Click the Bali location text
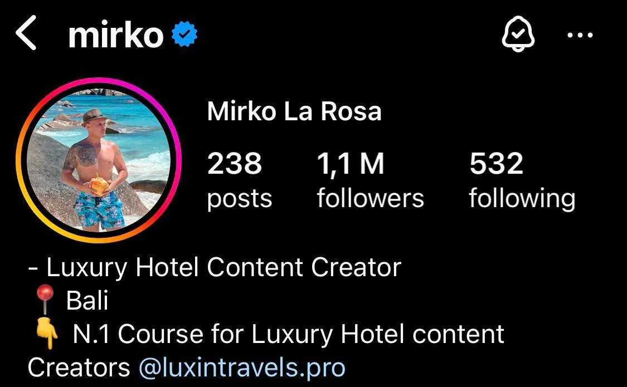 coord(87,300)
